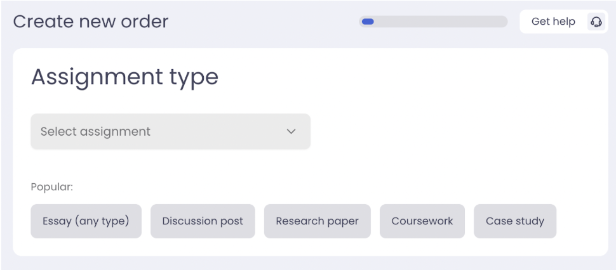
Task: Click the blue filled part of progress bar
Action: (367, 22)
